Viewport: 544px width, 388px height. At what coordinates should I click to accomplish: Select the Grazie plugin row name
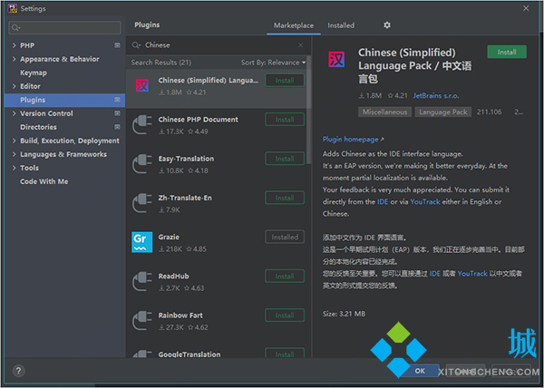click(x=169, y=238)
